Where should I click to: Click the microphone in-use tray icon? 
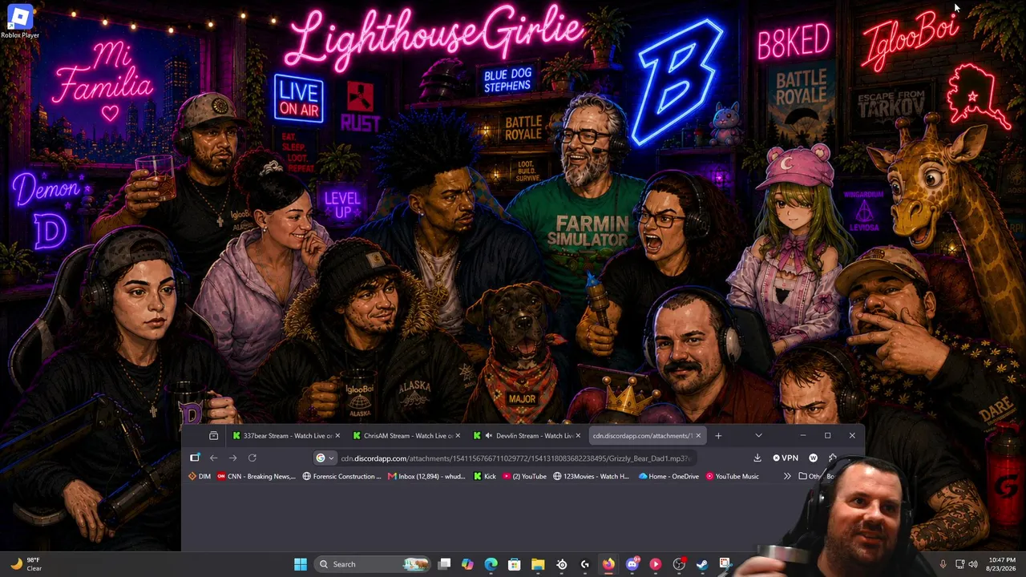coord(943,564)
